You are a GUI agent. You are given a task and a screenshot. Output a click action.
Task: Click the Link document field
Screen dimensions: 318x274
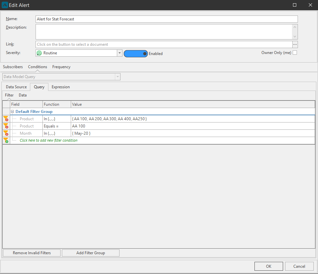(164, 44)
